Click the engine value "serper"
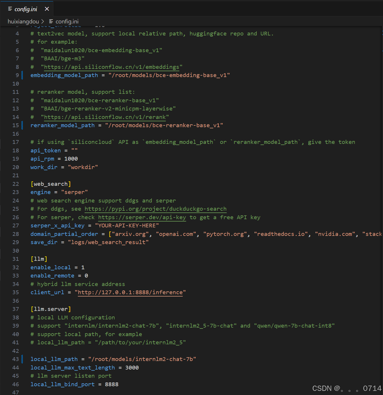 coord(74,192)
